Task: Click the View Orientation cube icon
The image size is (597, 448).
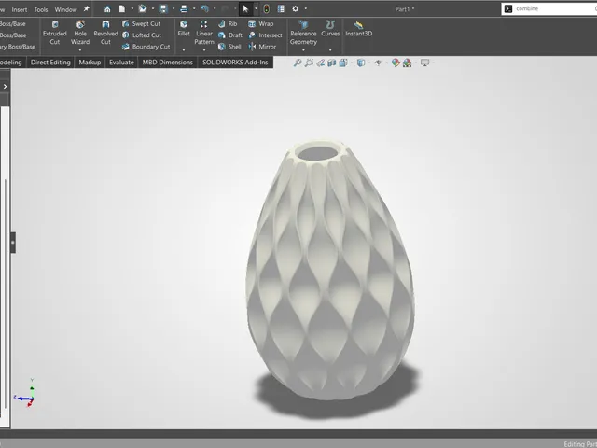Action: pos(343,63)
